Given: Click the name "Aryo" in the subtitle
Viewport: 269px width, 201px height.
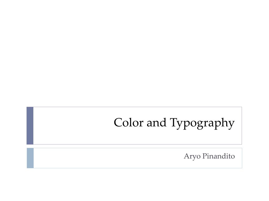Looking at the screenshot, I should pos(192,157).
